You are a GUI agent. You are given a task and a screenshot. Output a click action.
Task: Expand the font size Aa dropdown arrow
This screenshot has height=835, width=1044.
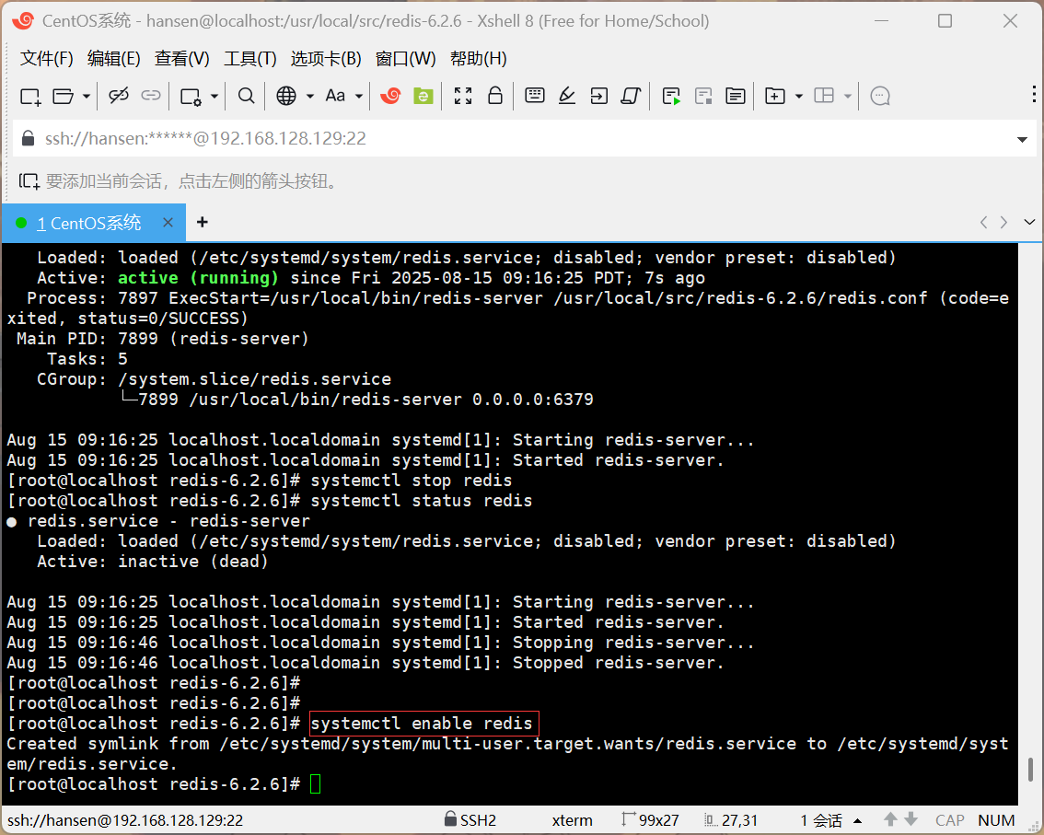pos(359,96)
